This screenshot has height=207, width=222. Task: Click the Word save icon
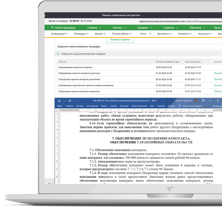58,101
